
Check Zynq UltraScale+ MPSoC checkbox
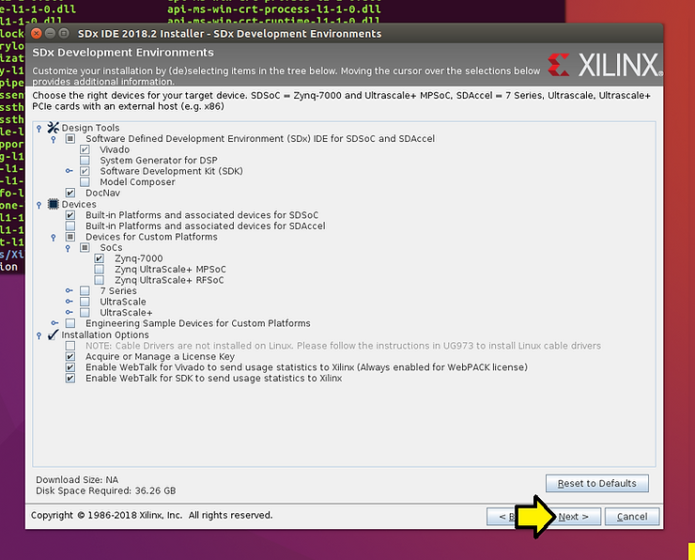click(x=100, y=269)
